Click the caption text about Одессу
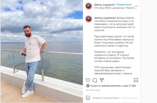The width and height of the screenshot is (157, 103). point(114,56)
